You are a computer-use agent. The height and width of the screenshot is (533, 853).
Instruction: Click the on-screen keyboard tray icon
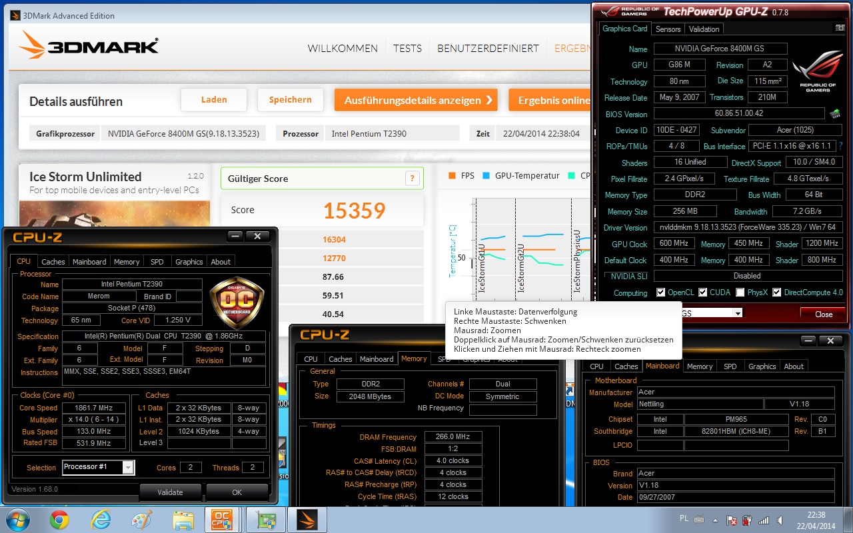click(x=700, y=518)
